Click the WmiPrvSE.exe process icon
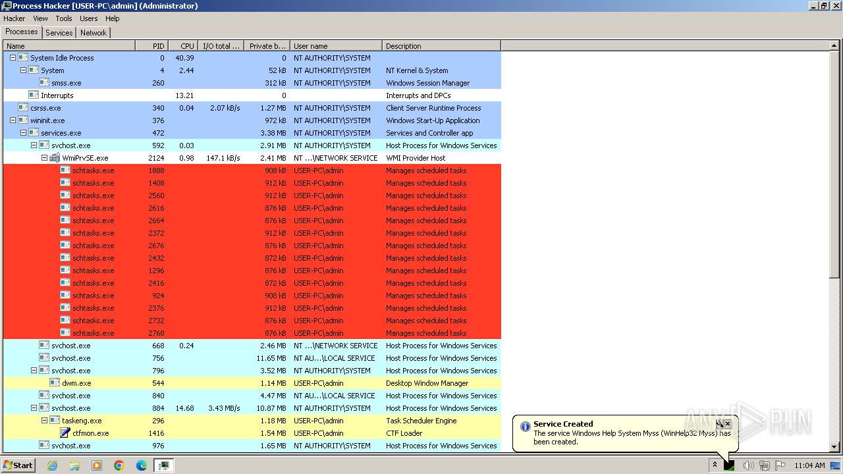 point(55,158)
